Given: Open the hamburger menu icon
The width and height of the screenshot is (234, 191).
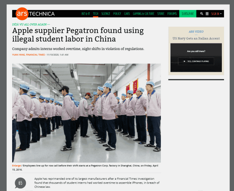Looking at the screenshot, I should tap(207, 14).
